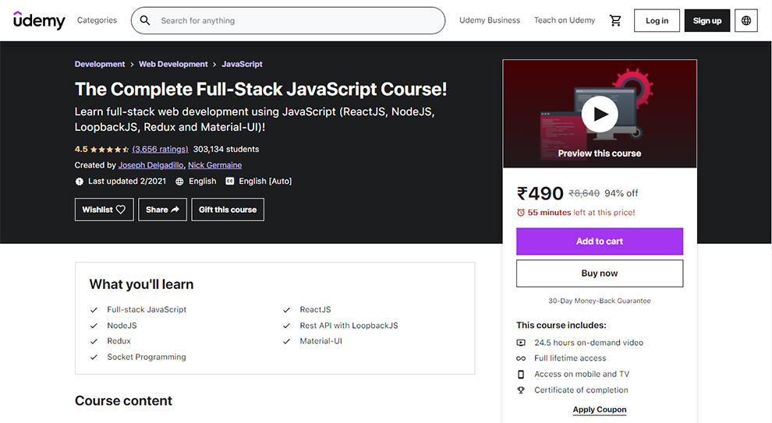Viewport: 772px width, 423px height.
Task: Focus the Search for anything field
Action: click(x=288, y=20)
